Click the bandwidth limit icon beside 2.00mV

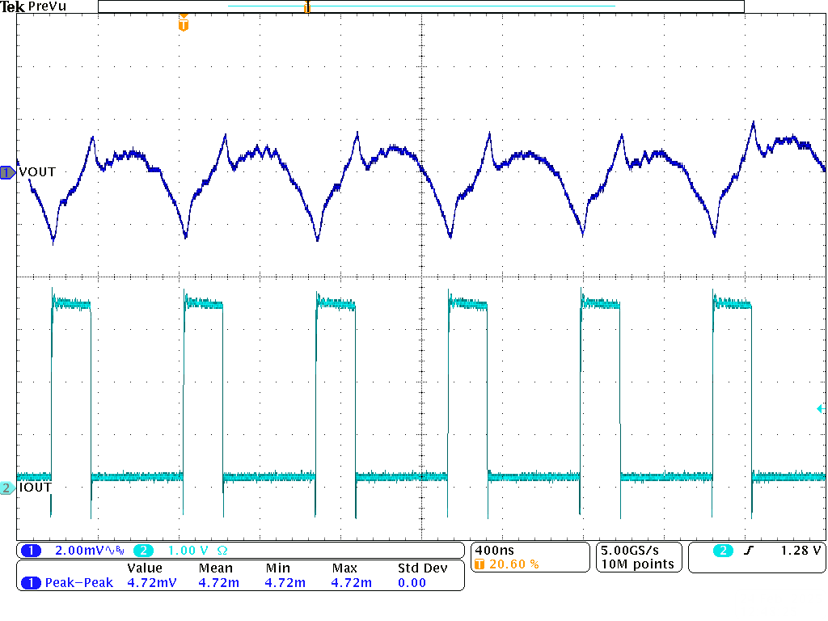tap(114, 551)
